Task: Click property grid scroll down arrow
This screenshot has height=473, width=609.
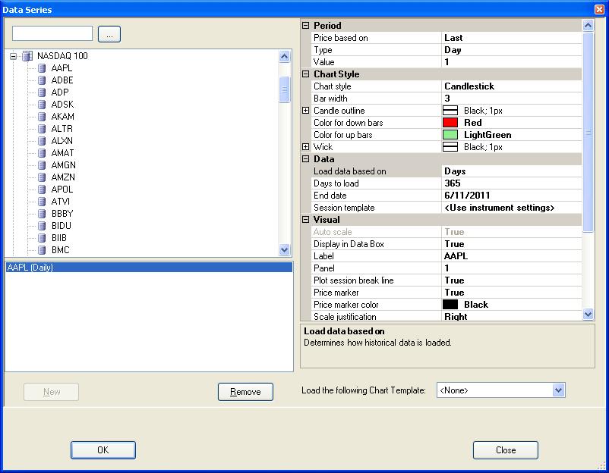Action: 588,315
